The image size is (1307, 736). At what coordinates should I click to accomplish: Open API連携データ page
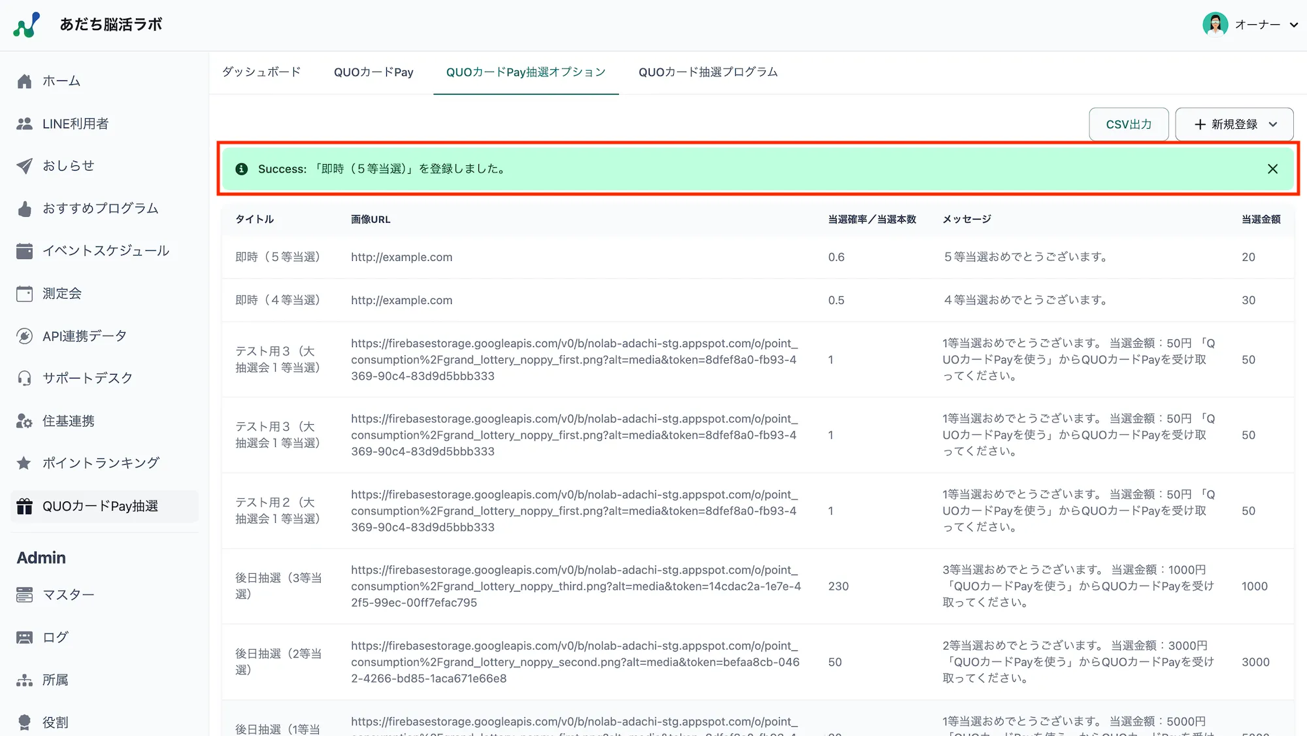(105, 336)
